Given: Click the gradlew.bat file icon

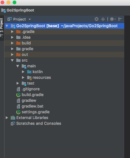Looking at the screenshot, I should click(x=18, y=106).
